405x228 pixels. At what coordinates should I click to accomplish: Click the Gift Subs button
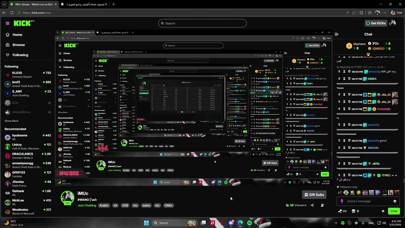(314, 195)
